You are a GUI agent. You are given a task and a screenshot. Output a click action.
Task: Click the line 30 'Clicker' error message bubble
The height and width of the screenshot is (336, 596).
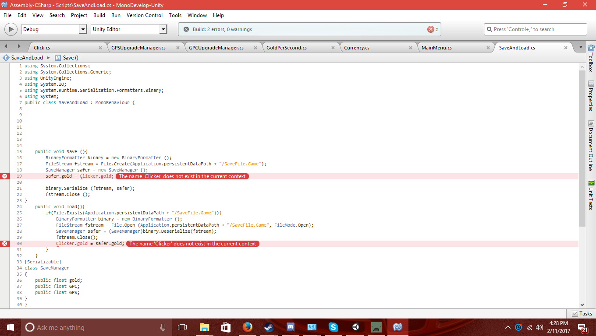pyautogui.click(x=193, y=244)
